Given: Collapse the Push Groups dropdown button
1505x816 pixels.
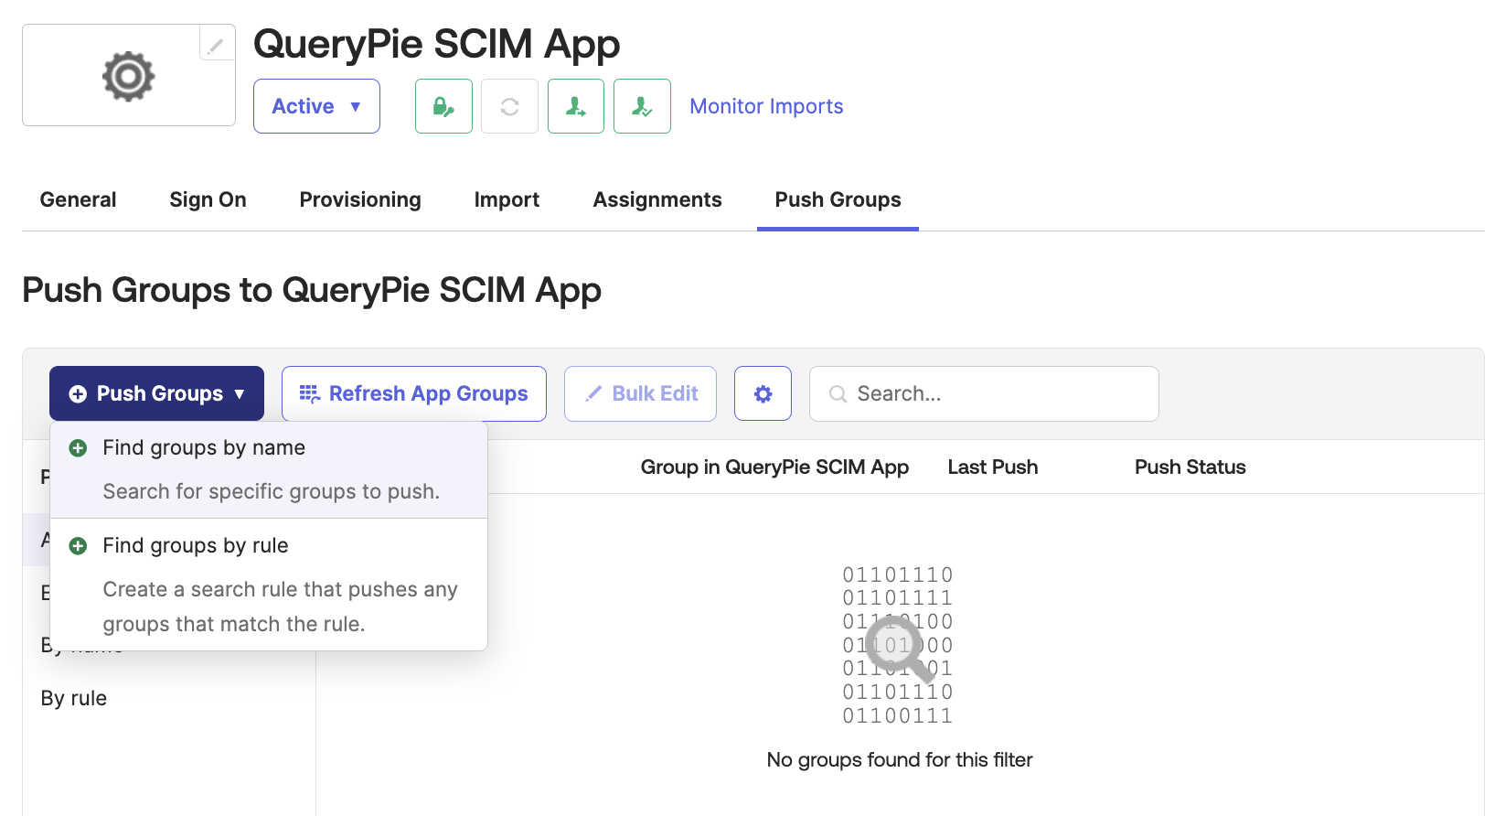Looking at the screenshot, I should pos(156,393).
